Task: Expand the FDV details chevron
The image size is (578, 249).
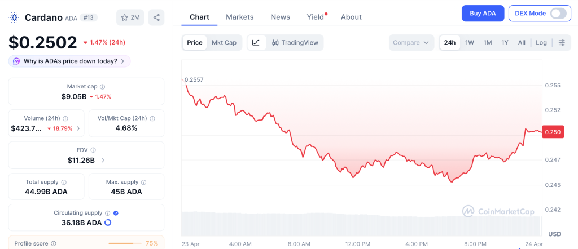Action: (x=103, y=160)
